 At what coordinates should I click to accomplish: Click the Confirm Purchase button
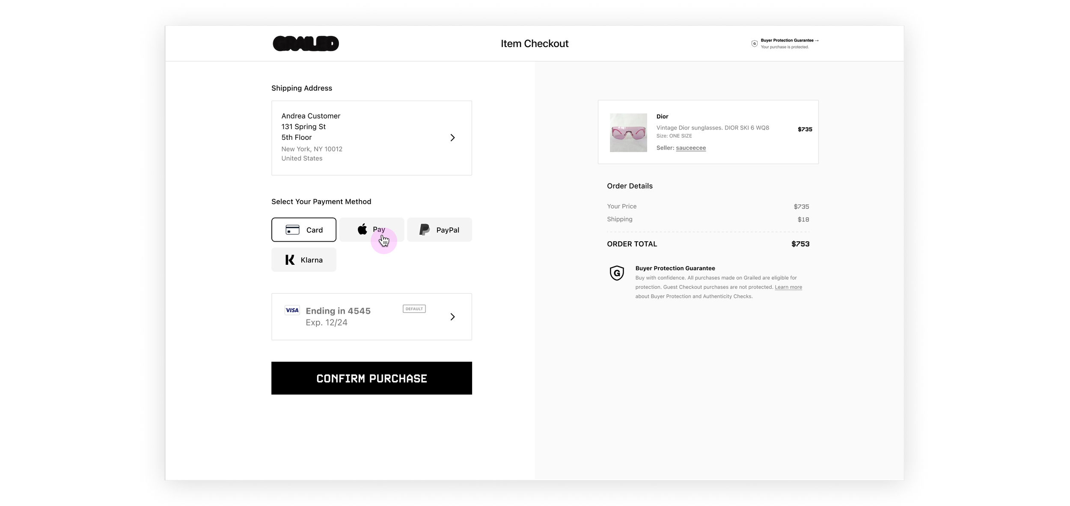coord(372,378)
